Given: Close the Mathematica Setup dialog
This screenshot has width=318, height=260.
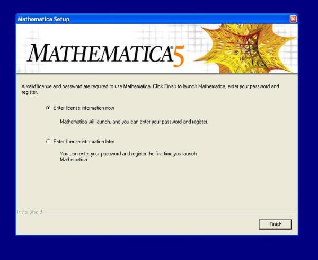Looking at the screenshot, I should [293, 19].
